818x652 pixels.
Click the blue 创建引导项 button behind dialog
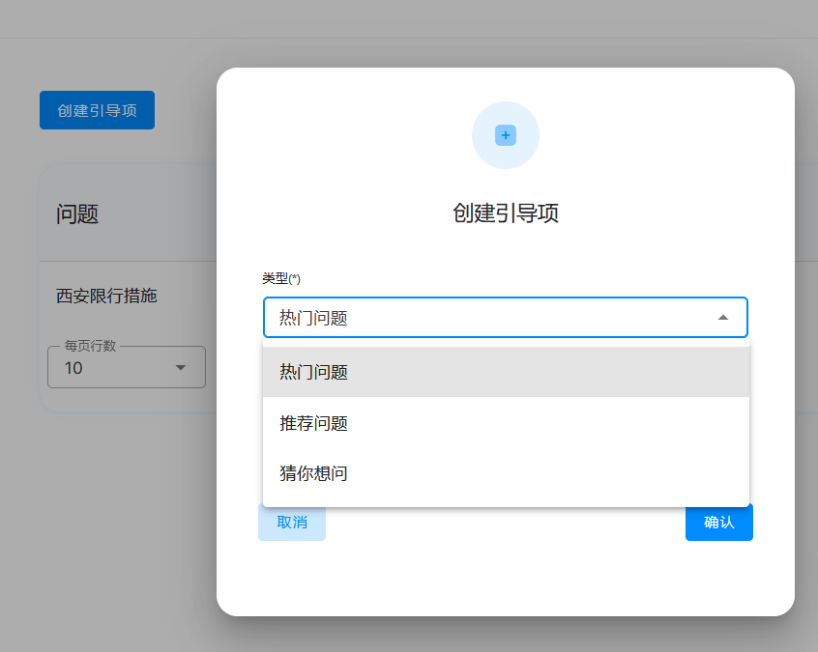97,110
